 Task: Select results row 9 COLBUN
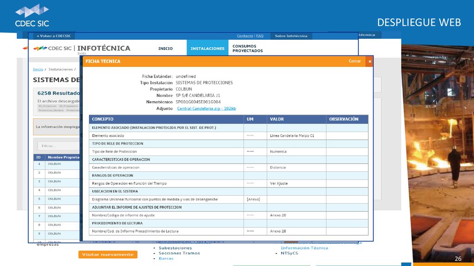[x=57, y=234]
